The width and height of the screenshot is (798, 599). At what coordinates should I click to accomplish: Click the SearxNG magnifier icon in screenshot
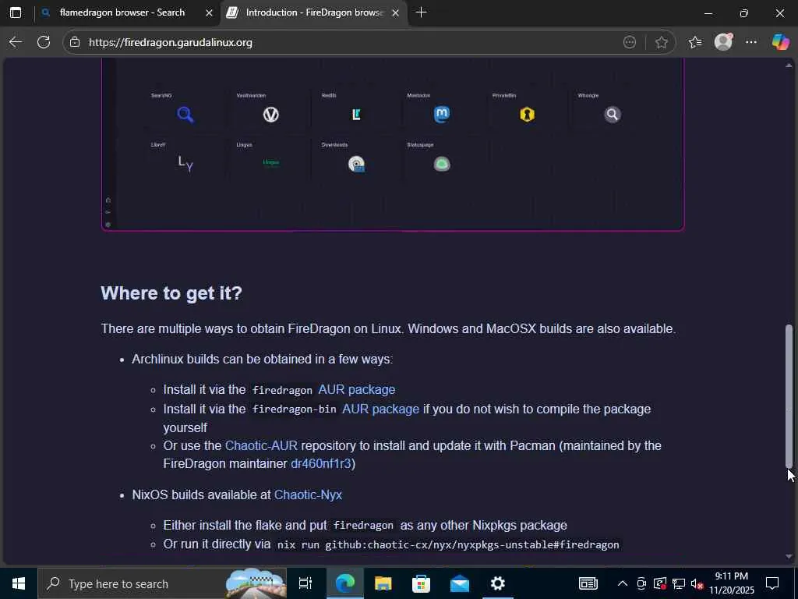[x=185, y=114]
